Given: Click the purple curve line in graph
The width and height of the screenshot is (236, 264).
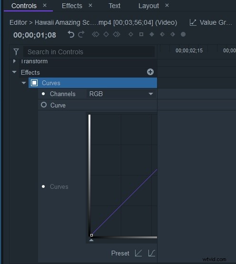Looking at the screenshot, I should pos(125,202).
